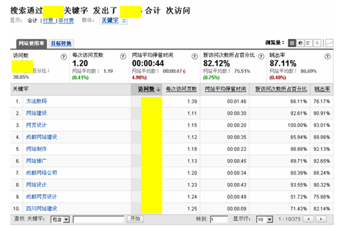
Task: Click the 付费 filter link
Action: coord(48,21)
